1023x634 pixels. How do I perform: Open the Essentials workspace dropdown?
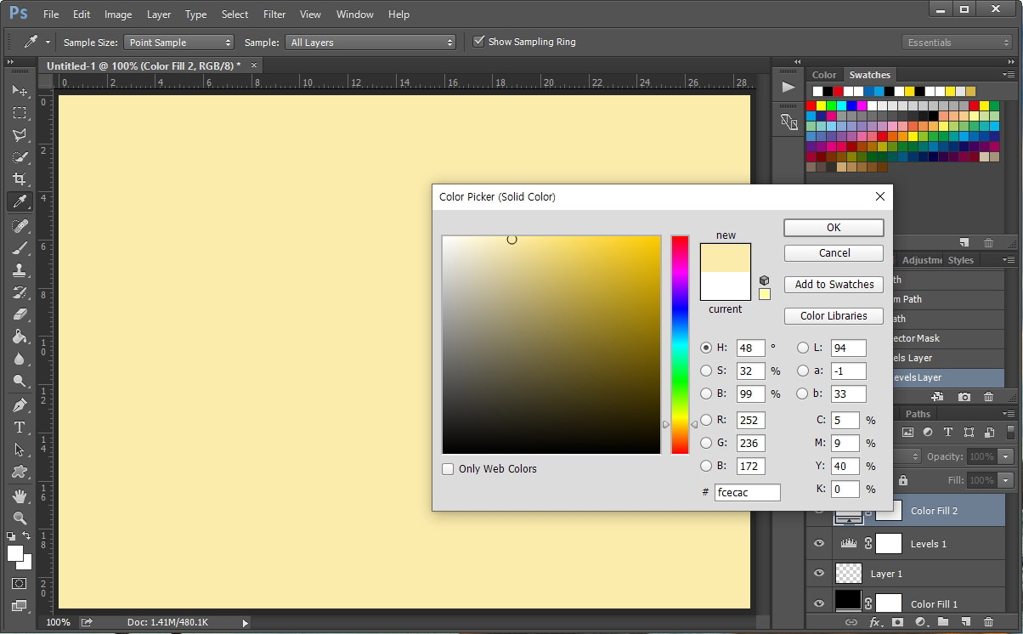click(x=957, y=42)
